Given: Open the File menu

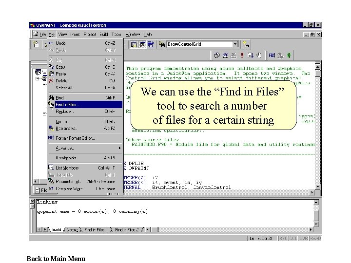Looking at the screenshot, I should (43, 35).
